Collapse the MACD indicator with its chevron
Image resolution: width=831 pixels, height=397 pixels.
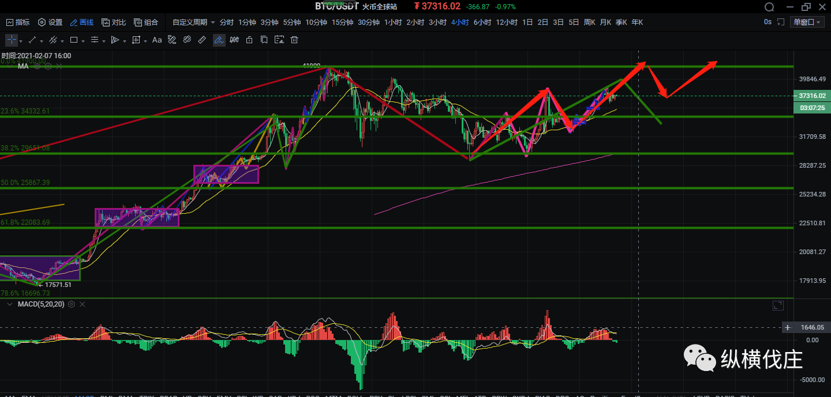(x=9, y=304)
